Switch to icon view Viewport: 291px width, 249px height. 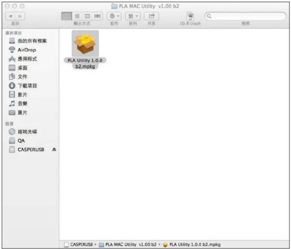click(x=67, y=16)
